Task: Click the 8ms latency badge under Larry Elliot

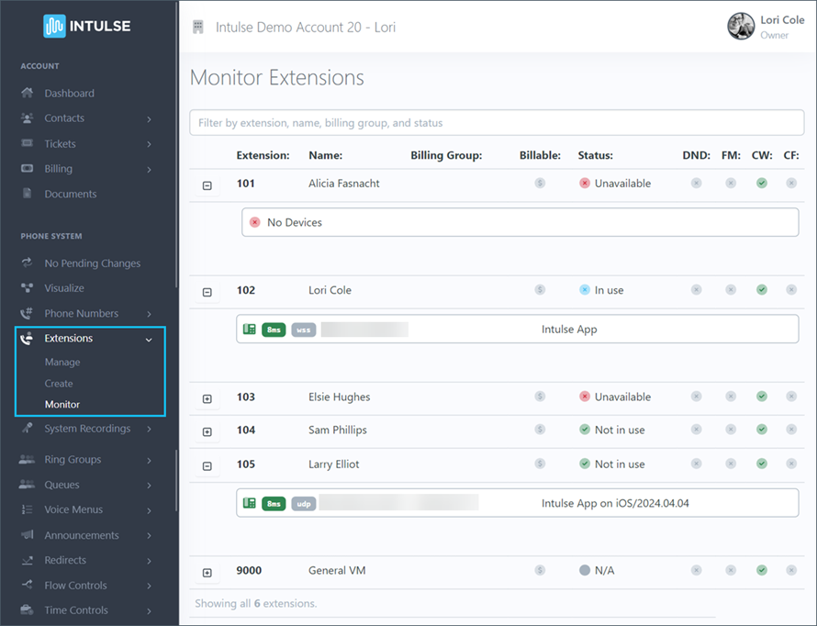Action: point(274,504)
